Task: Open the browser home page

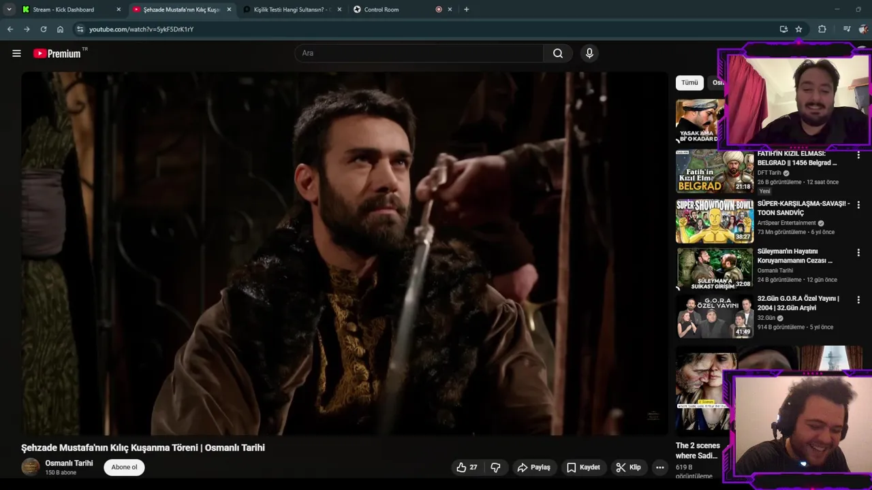Action: pyautogui.click(x=60, y=29)
